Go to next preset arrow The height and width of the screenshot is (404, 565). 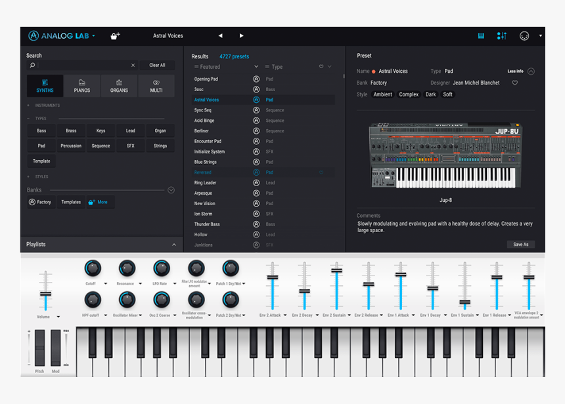point(241,35)
